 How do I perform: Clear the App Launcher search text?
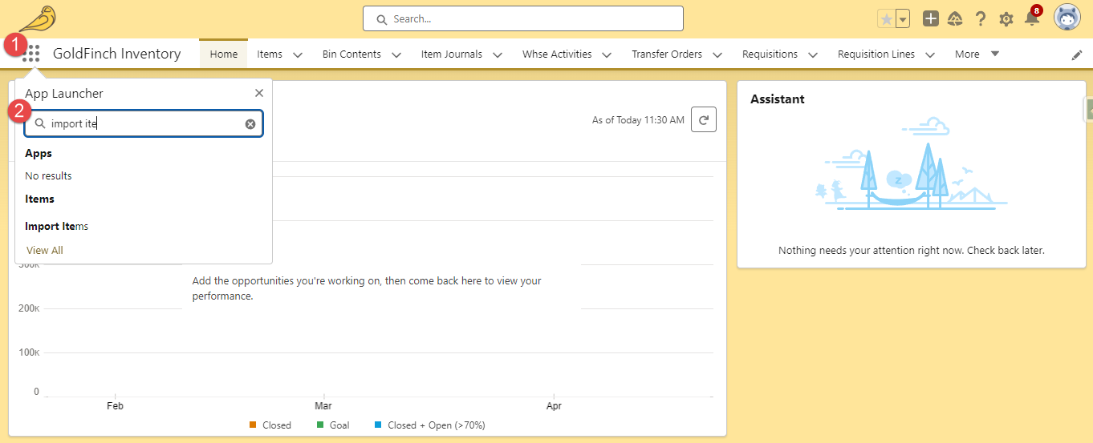pos(250,123)
